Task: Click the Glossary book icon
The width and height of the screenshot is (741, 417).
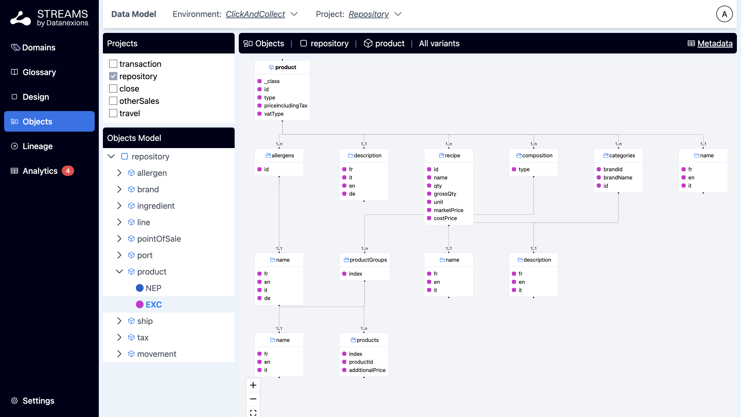Action: pyautogui.click(x=14, y=72)
